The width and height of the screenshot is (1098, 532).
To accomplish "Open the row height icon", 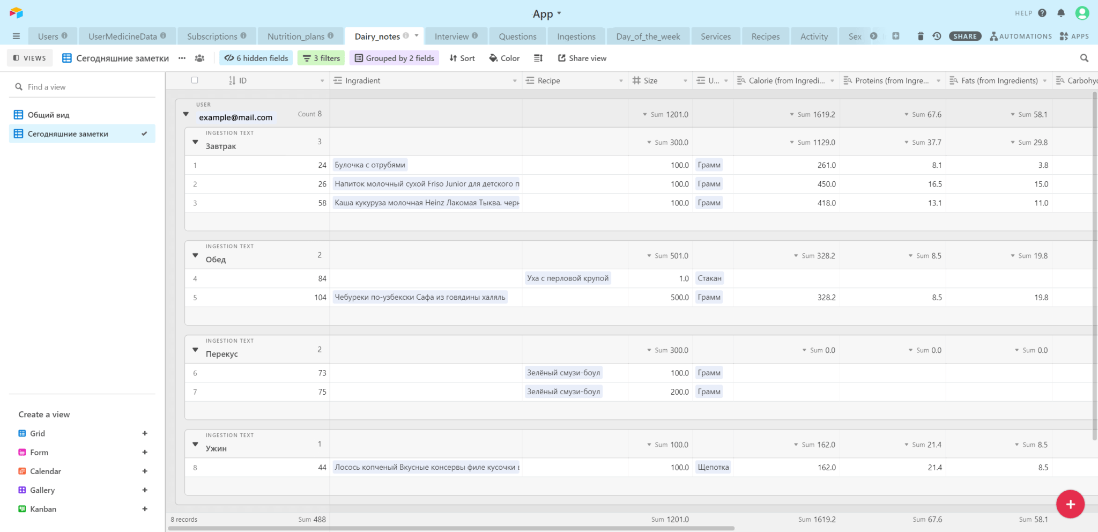I will 538,58.
